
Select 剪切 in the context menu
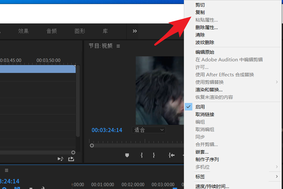click(200, 5)
